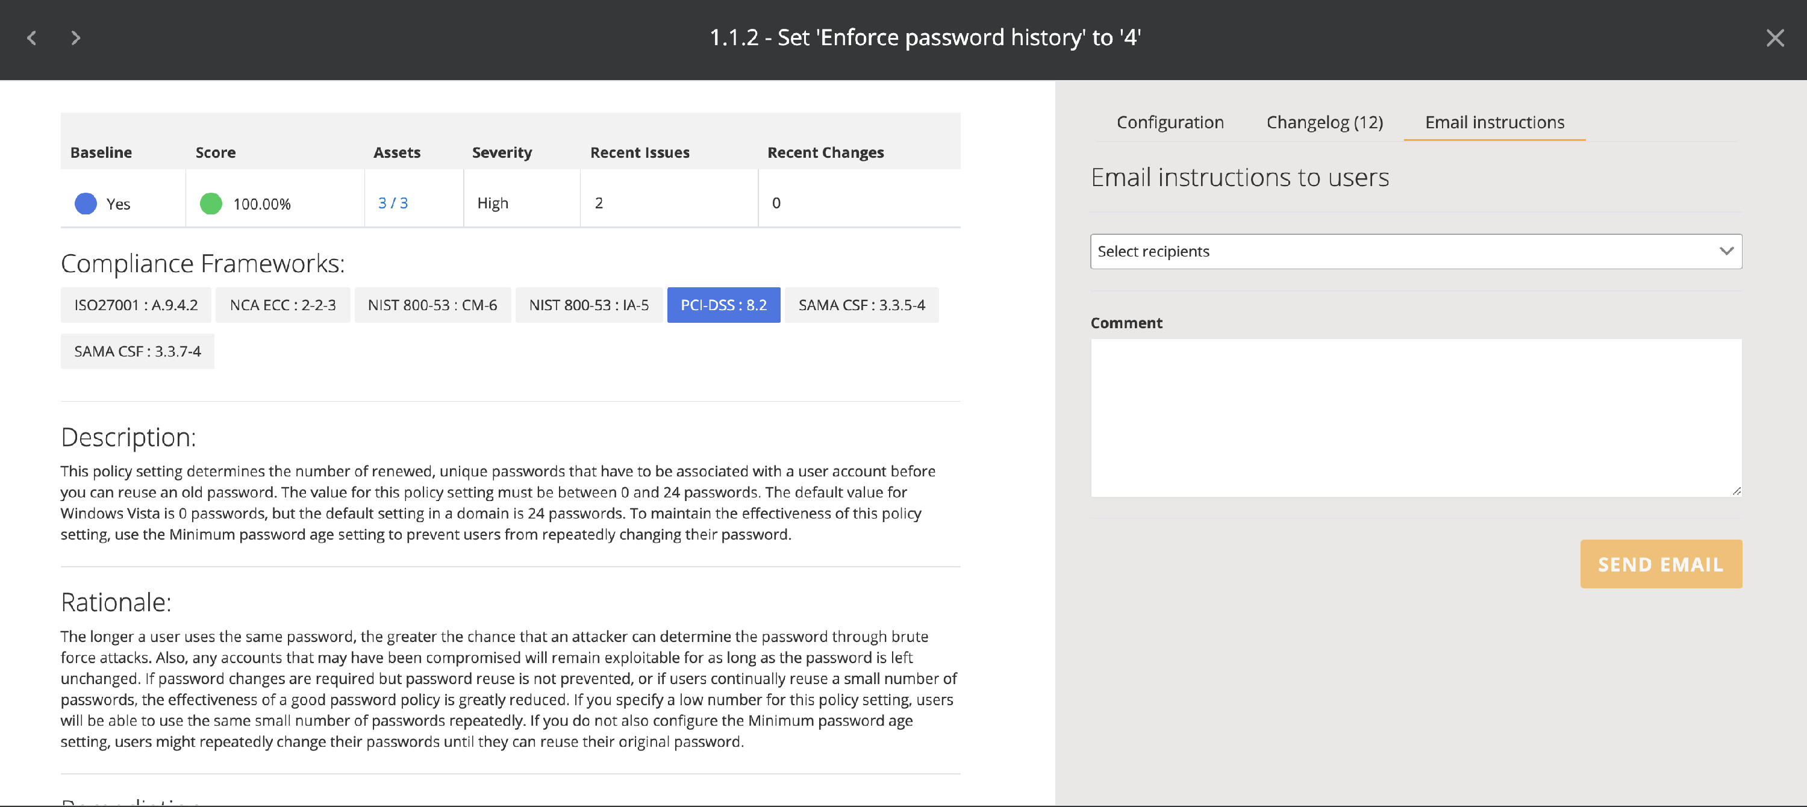Grab the Comment box resize handle
Viewport: 1807px width, 807px height.
(1736, 491)
